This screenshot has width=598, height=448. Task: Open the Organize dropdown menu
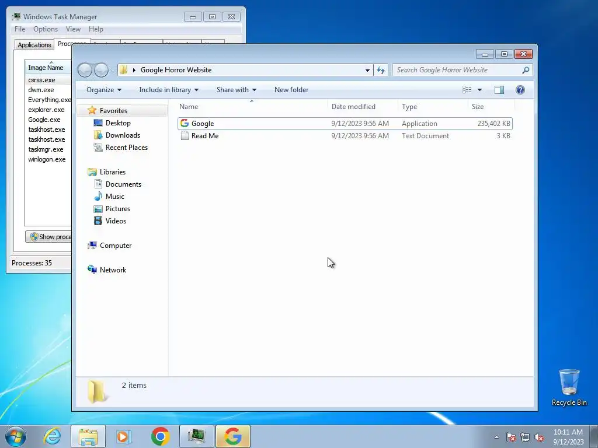[104, 90]
